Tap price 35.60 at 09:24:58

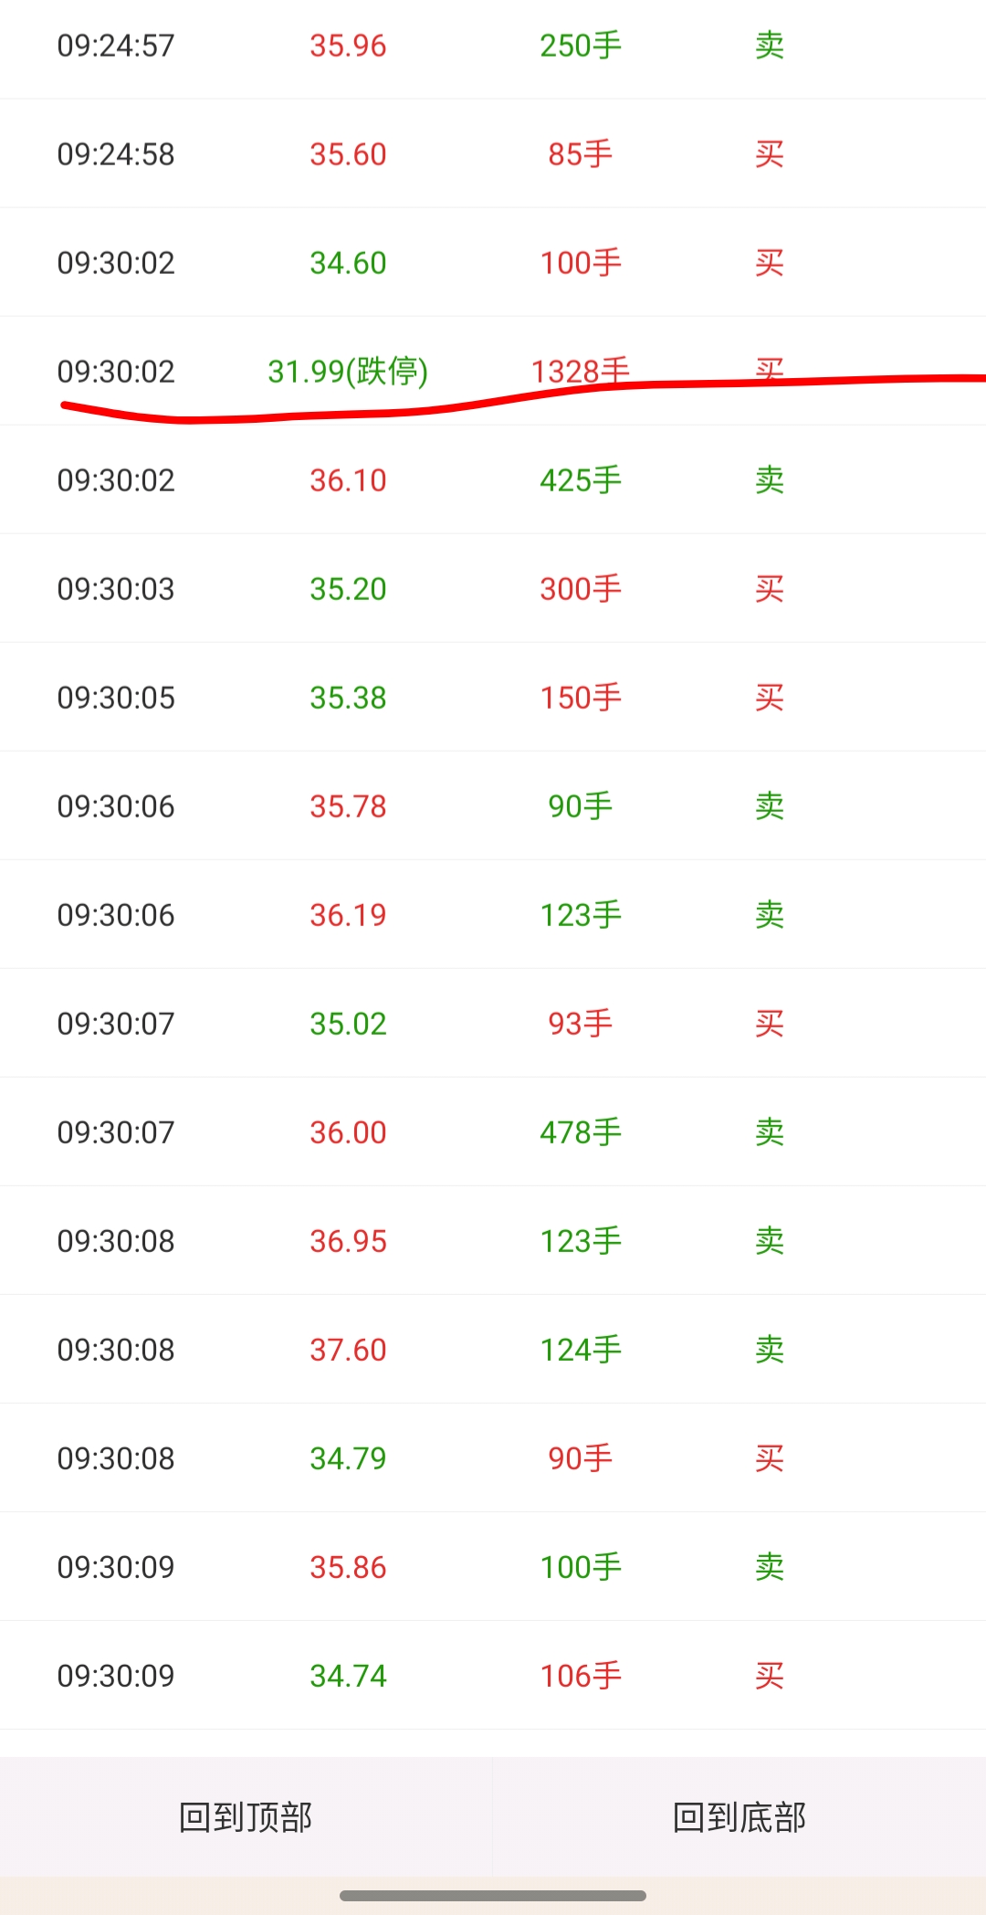click(x=348, y=154)
